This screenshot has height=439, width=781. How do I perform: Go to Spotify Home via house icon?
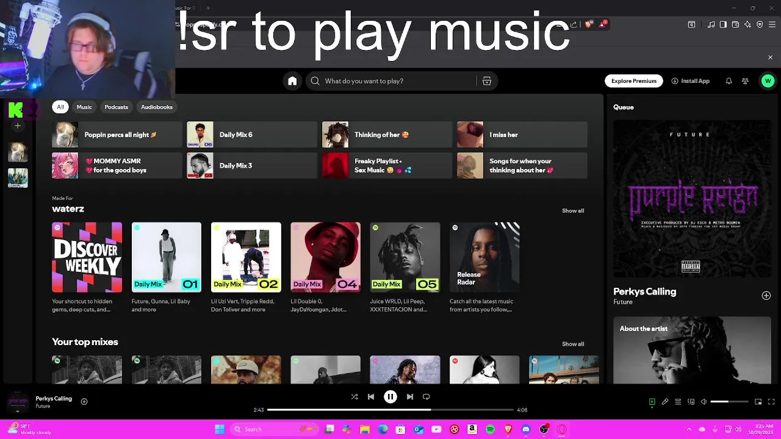coord(292,81)
